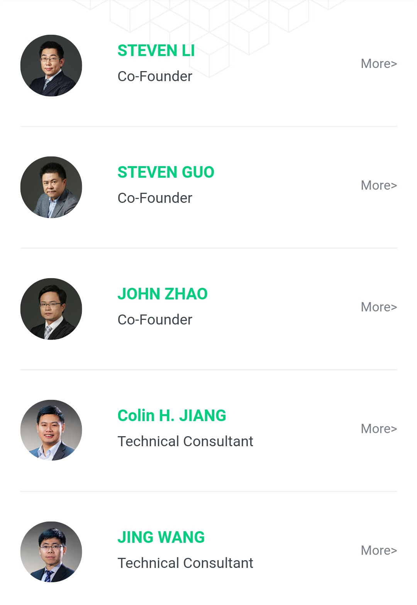Image resolution: width=417 pixels, height=605 pixels.
Task: Click Co-Founder title under Steven Li
Action: click(155, 76)
